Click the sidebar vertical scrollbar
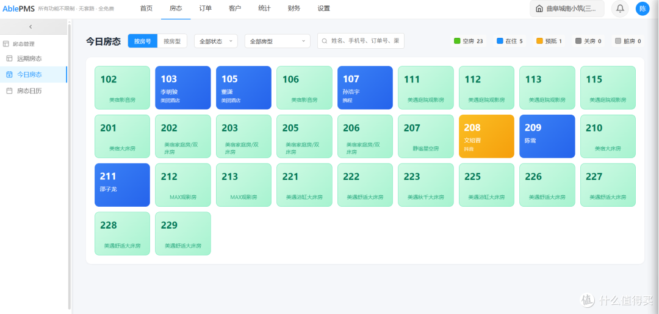The width and height of the screenshot is (659, 314). click(70, 167)
